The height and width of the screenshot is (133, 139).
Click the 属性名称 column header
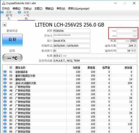pyautogui.click(x=20, y=68)
